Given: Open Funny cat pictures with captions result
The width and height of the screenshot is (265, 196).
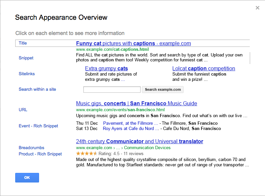Looking at the screenshot, I should [133, 44].
